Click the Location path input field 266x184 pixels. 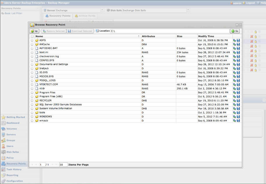(170, 31)
